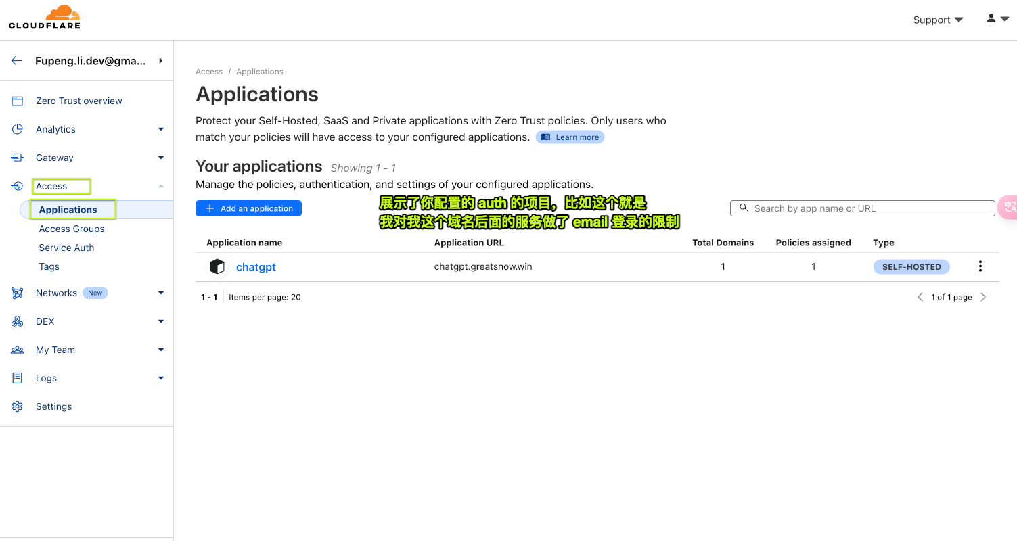
Task: Select Applications in the Access submenu
Action: [x=68, y=210]
